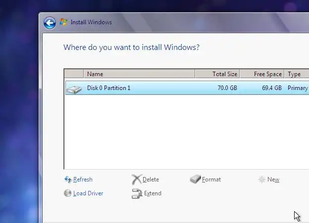Sort by the Total Size column header
Image resolution: width=309 pixels, height=223 pixels.
coord(217,74)
